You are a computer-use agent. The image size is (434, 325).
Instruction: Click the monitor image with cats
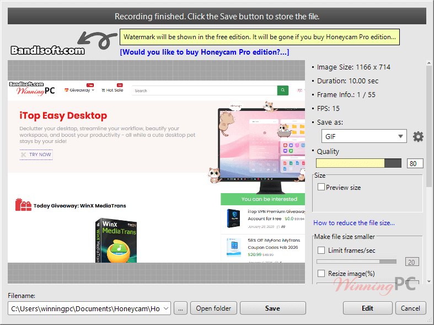tap(256, 147)
